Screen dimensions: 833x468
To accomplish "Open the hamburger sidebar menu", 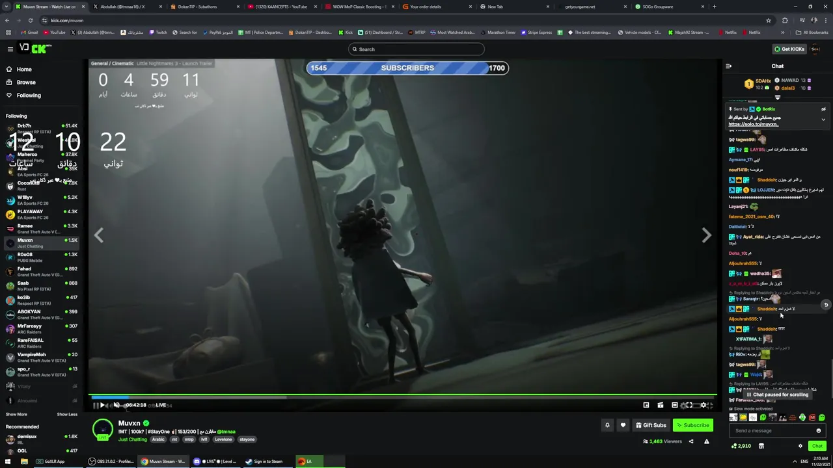I will click(10, 49).
